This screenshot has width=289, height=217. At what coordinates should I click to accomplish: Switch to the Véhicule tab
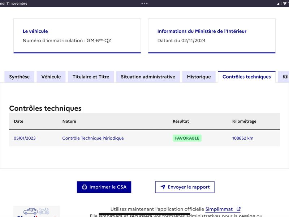[x=51, y=77]
